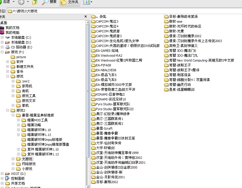Open the views dropdown in toolbar
The height and width of the screenshot is (188, 242).
point(87,2)
